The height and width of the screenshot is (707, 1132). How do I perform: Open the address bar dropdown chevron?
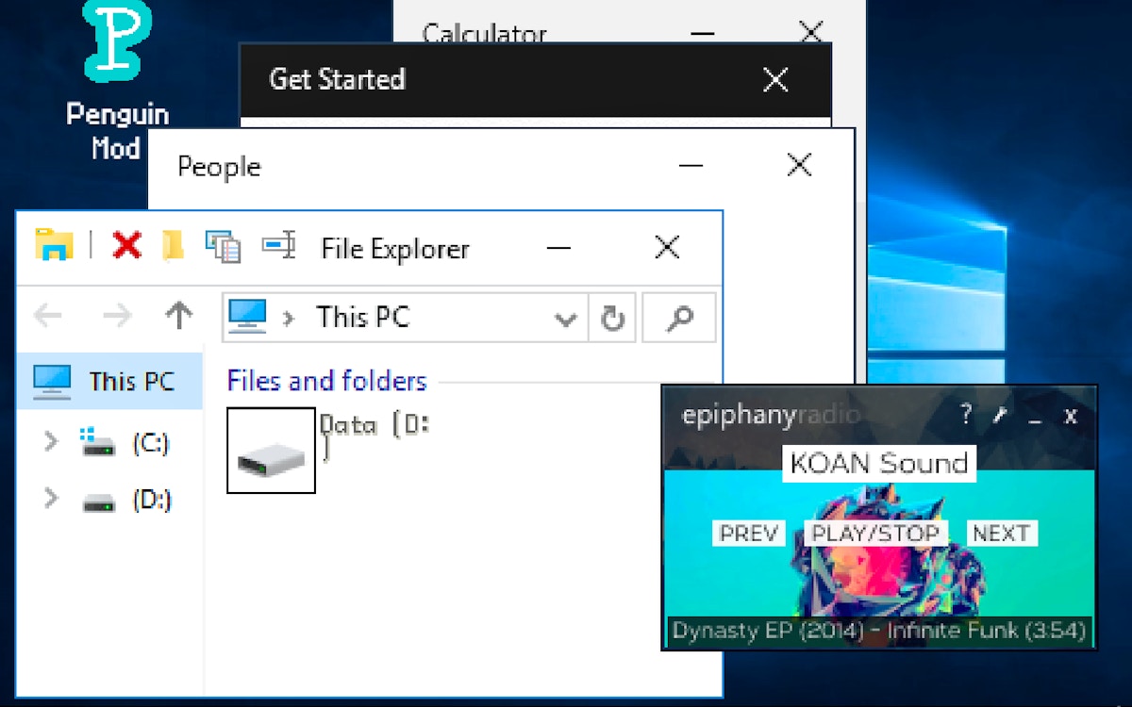566,319
